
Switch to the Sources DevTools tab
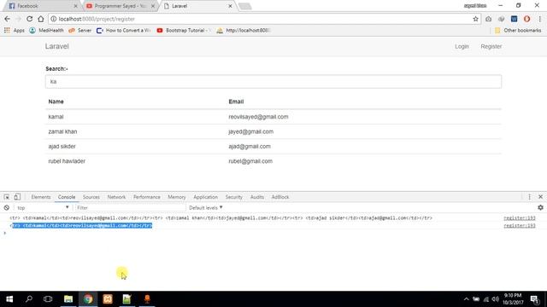pyautogui.click(x=91, y=197)
